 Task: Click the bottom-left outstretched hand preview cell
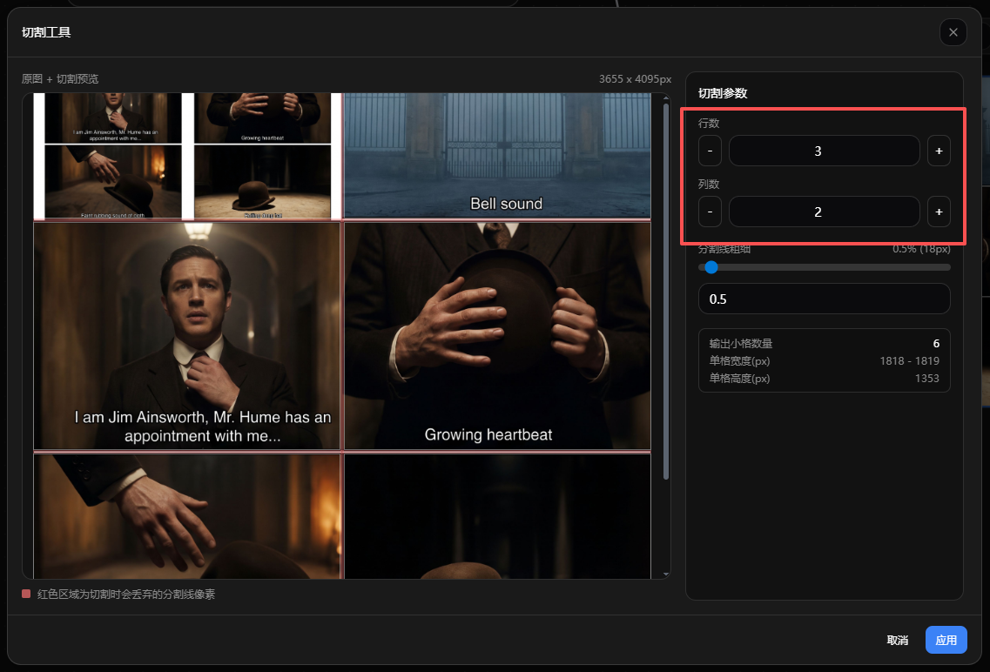click(x=186, y=515)
